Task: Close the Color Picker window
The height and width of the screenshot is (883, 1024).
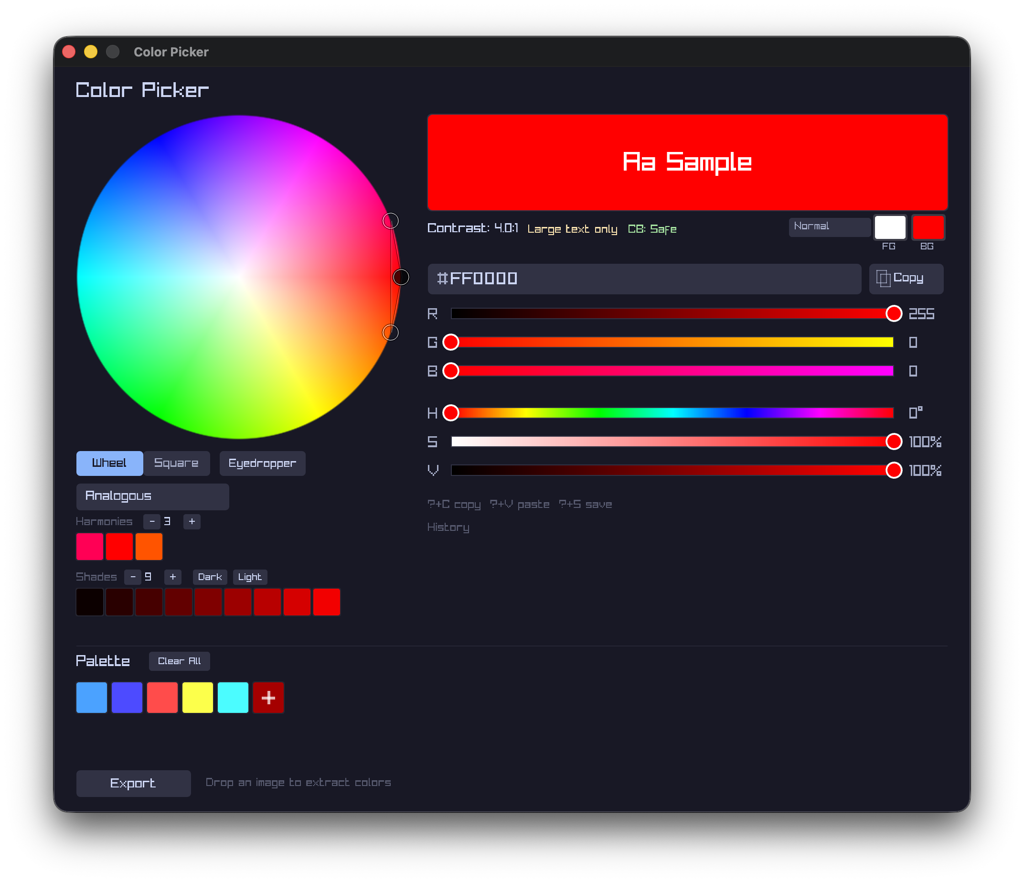Action: coord(69,52)
